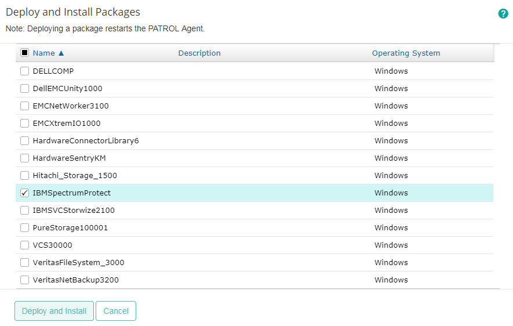Click the Cancel button
This screenshot has width=513, height=326.
(x=116, y=311)
